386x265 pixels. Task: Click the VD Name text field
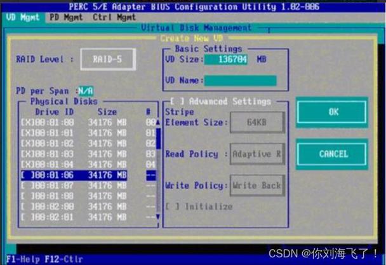(x=240, y=81)
